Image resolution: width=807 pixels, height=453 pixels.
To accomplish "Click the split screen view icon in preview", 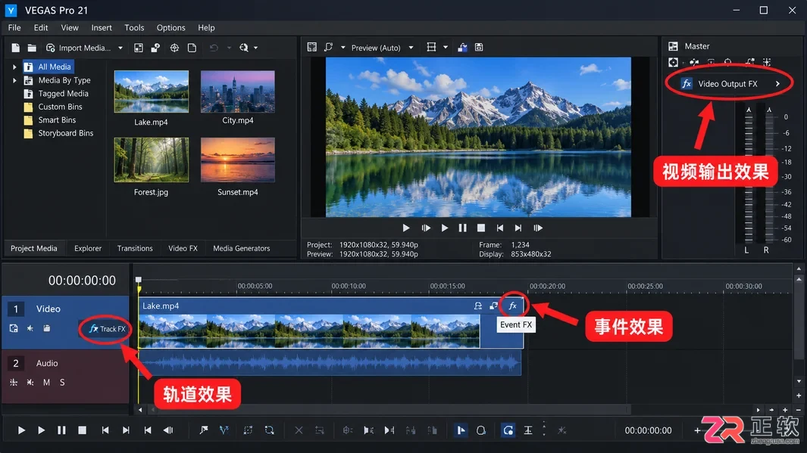I will click(x=328, y=47).
